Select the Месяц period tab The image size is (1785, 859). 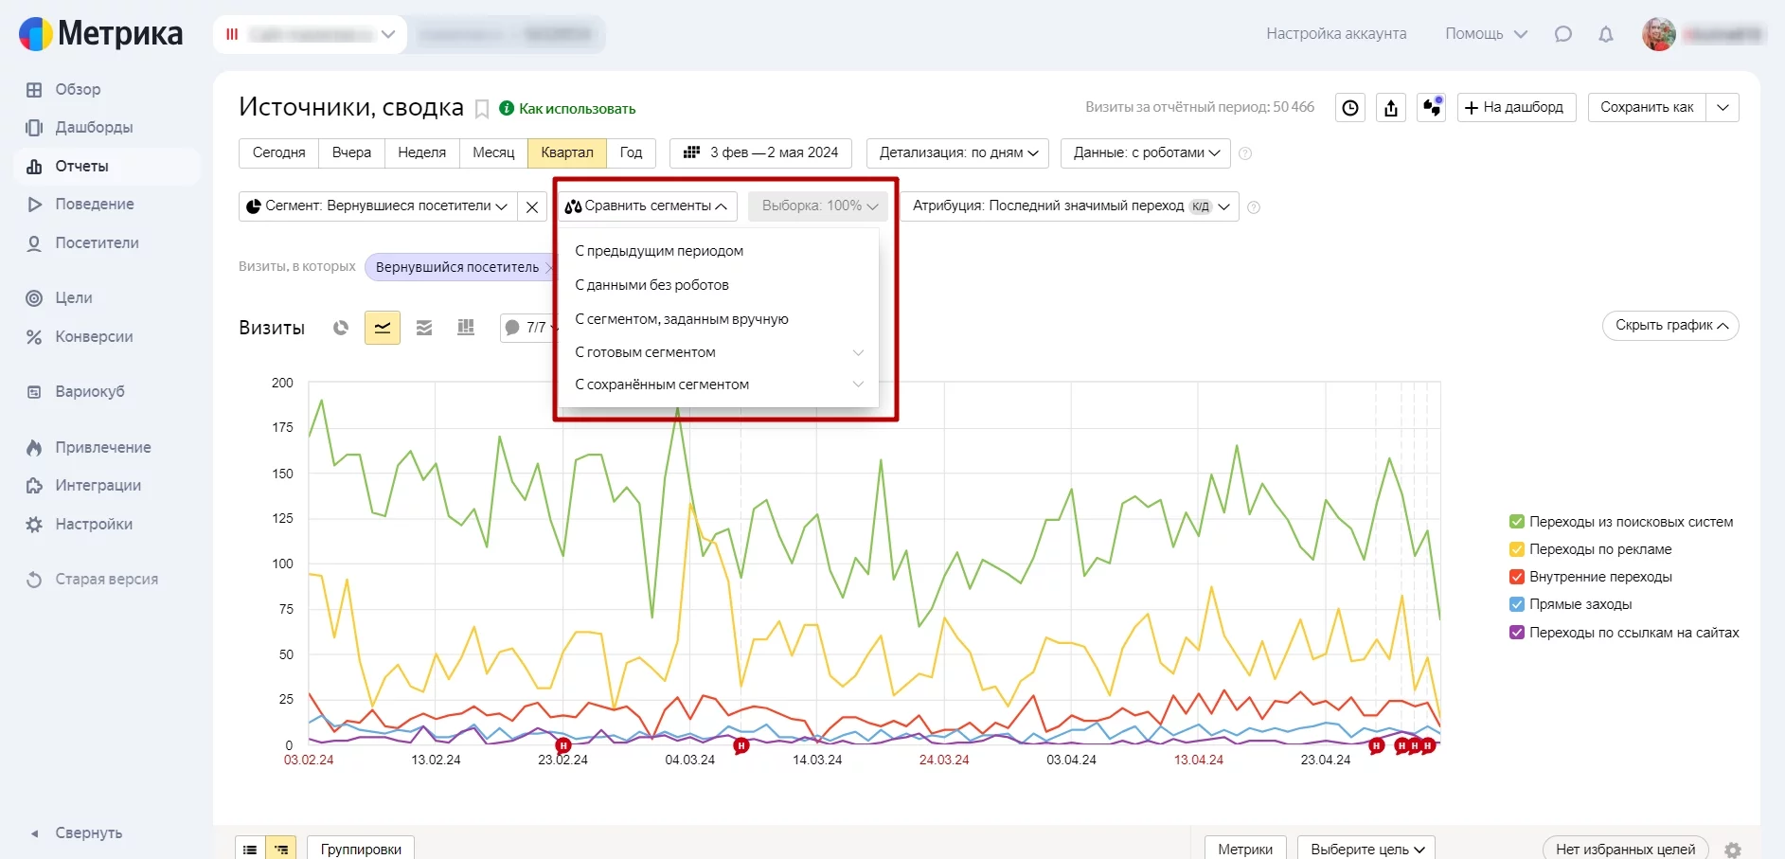tap(493, 152)
